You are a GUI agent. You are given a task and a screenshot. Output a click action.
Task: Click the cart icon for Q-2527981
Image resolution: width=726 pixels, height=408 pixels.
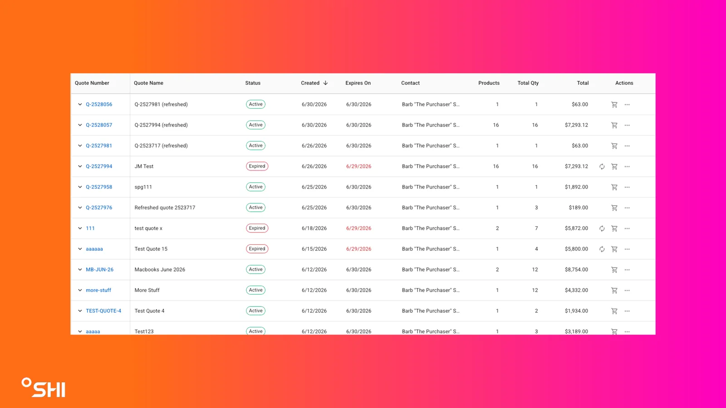tap(614, 146)
